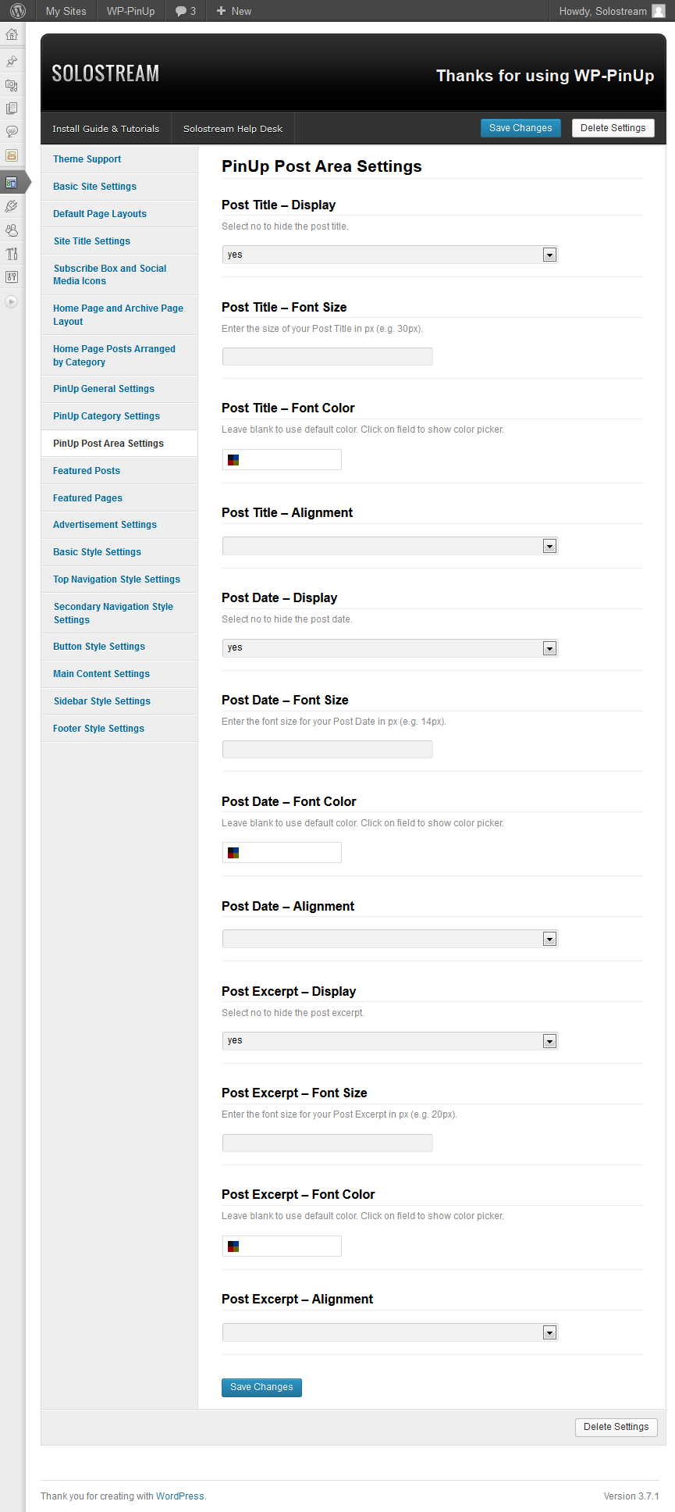675x1512 pixels.
Task: Open Subscribe Box and Social Media Icons
Action: pos(119,275)
